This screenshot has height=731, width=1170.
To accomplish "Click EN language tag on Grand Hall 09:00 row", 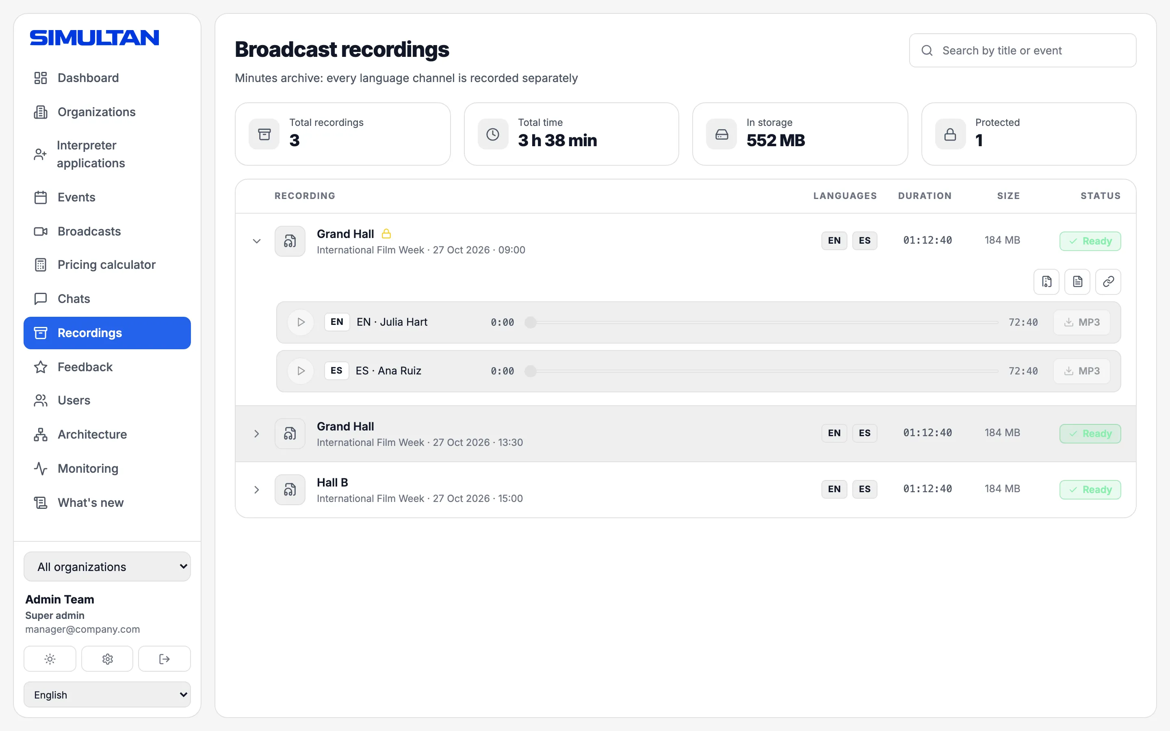I will (x=834, y=240).
